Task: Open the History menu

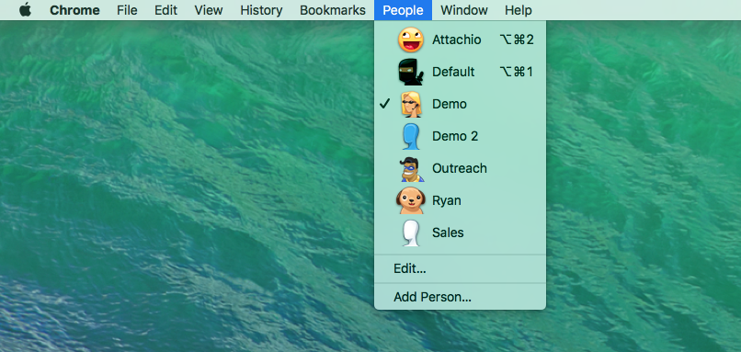Action: pos(261,10)
